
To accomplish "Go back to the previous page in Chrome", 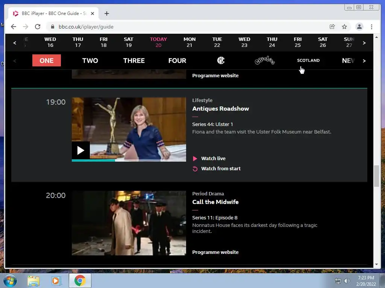I will [x=14, y=27].
